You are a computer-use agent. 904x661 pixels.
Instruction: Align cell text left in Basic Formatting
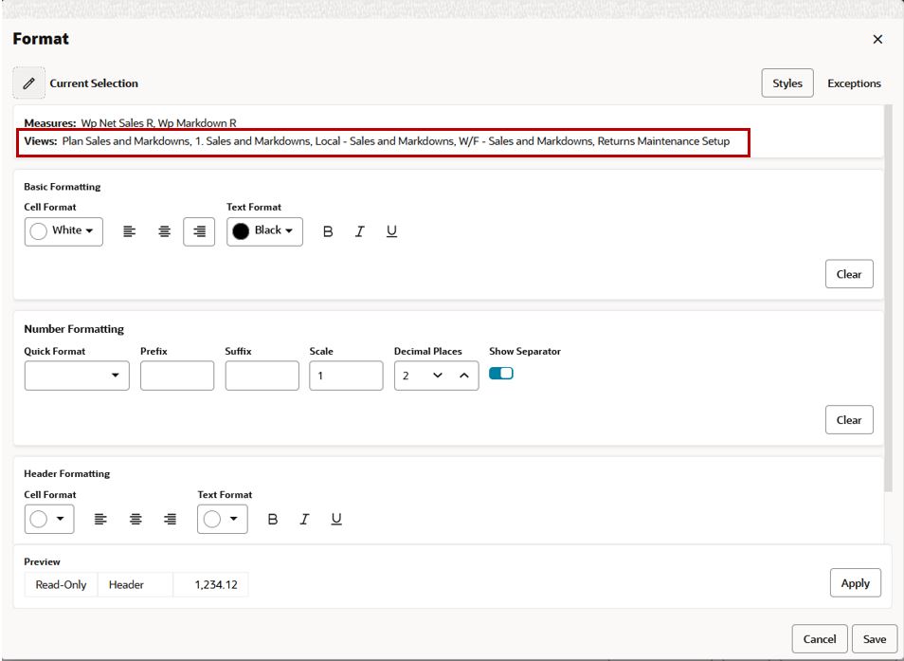click(130, 231)
